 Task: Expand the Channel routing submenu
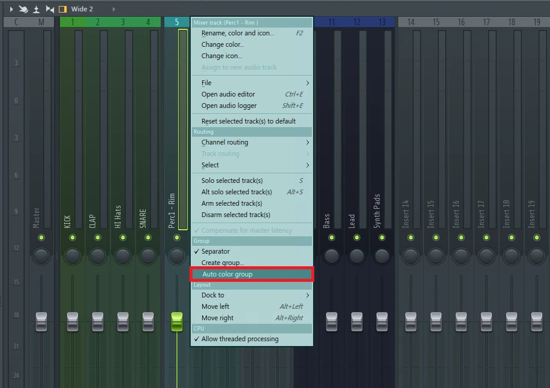[x=251, y=142]
